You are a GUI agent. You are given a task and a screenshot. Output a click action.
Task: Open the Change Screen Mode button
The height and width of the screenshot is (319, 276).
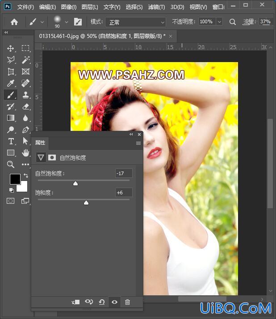(25, 201)
